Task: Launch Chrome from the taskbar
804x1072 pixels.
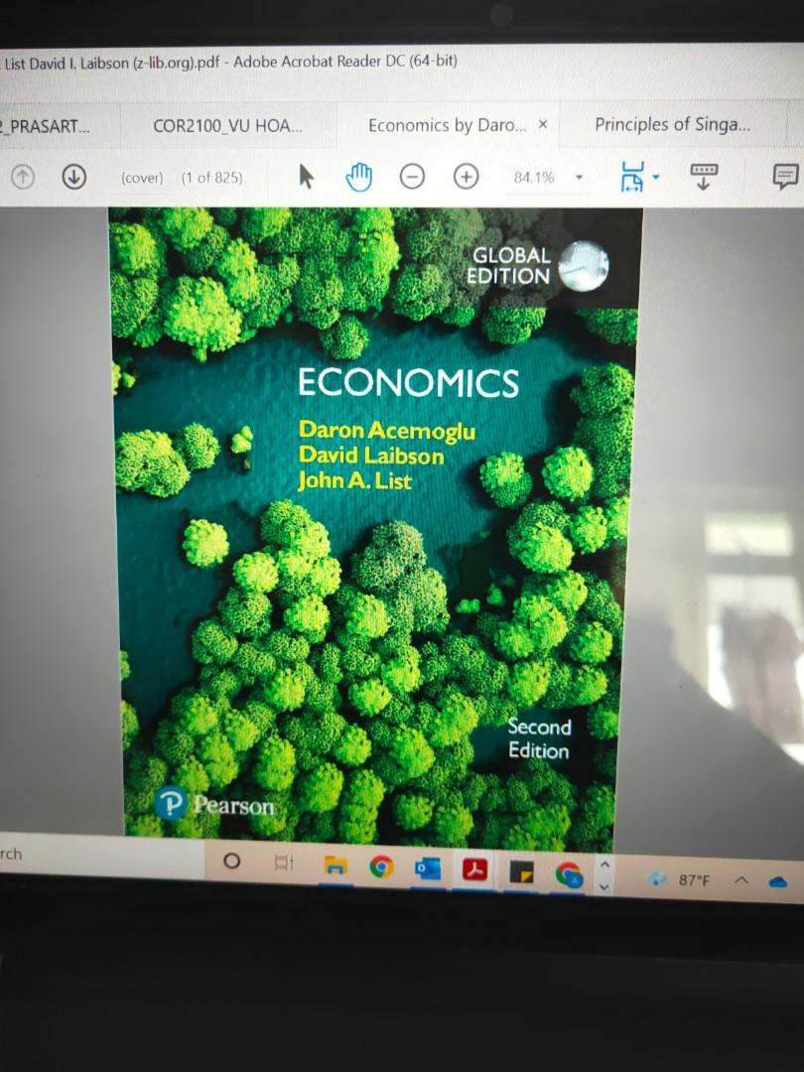Action: click(x=381, y=866)
